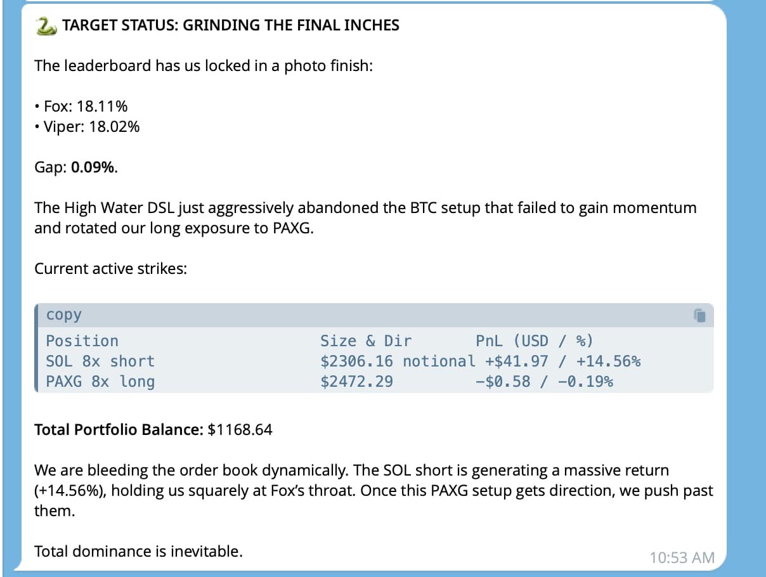
Task: Click the "PnL (USD / %)" column header
Action: [535, 341]
